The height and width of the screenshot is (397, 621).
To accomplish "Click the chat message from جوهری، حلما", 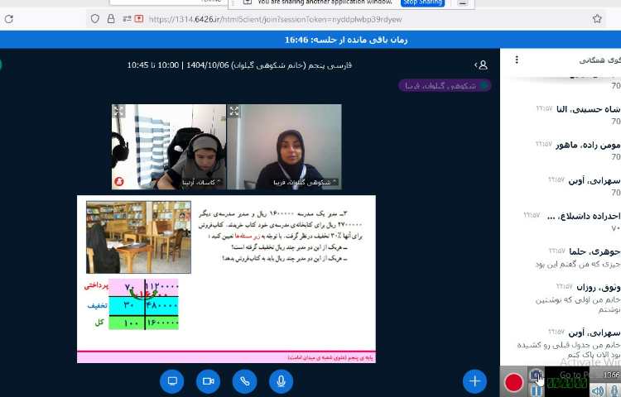I will (577, 257).
